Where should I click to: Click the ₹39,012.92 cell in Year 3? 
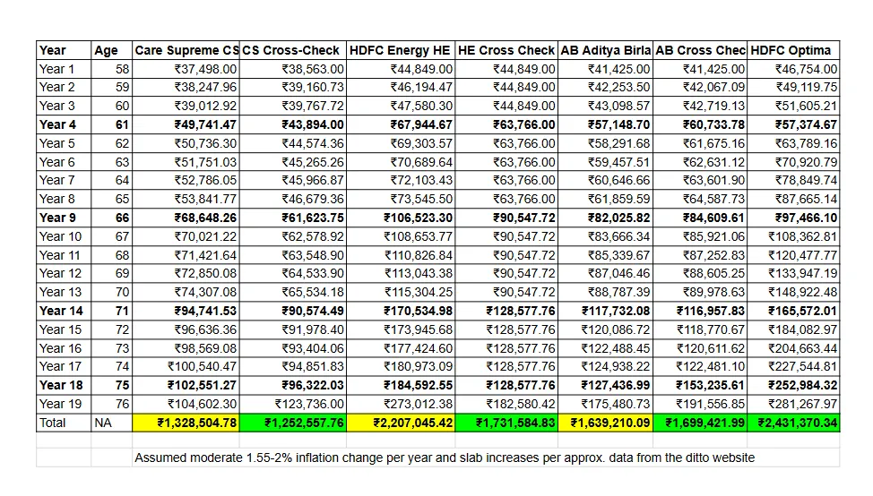(x=186, y=106)
